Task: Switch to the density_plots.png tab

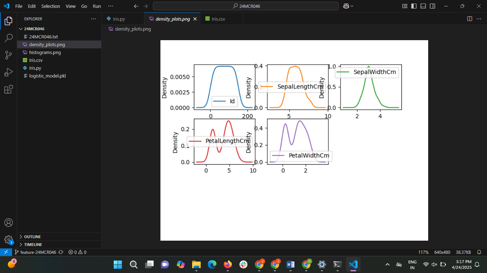Action: pos(173,19)
